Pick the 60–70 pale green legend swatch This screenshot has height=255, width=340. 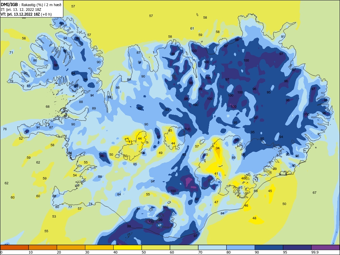(184, 248)
